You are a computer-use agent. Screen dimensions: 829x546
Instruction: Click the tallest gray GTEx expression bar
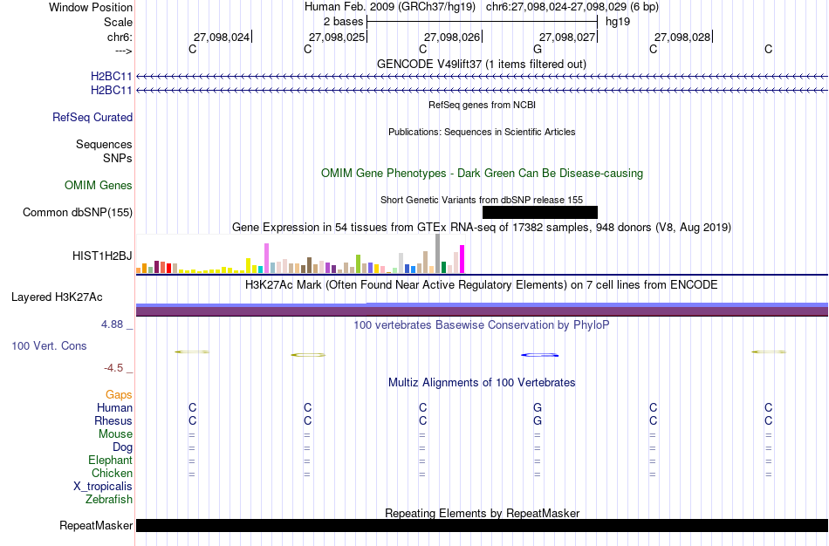(x=437, y=253)
